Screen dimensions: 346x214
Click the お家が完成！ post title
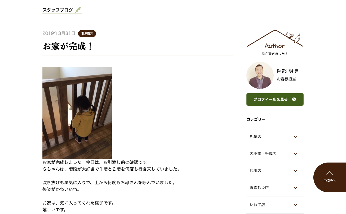(x=68, y=46)
